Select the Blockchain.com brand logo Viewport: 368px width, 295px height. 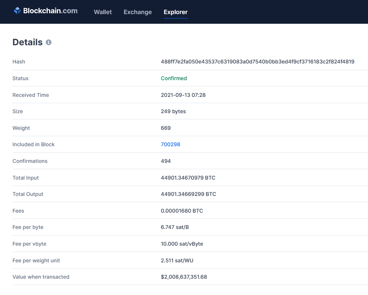(45, 10)
